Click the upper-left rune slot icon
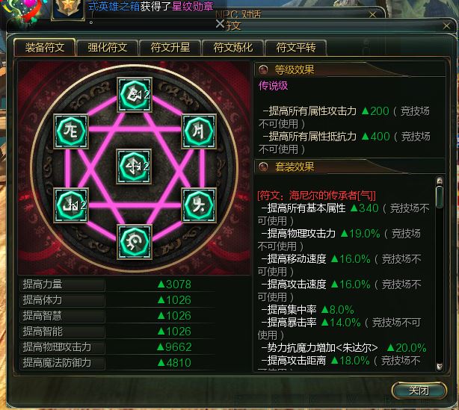 tap(71, 131)
